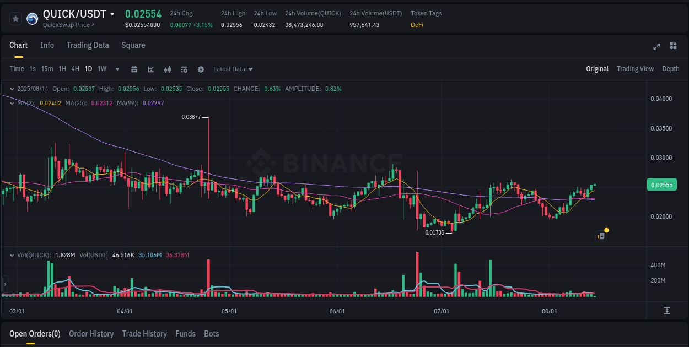Switch to the Trading Data tab
Image resolution: width=689 pixels, height=347 pixels.
(x=88, y=45)
